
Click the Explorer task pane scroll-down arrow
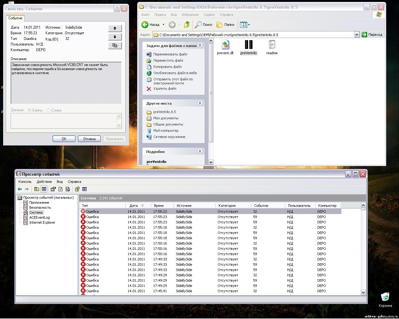pos(211,162)
